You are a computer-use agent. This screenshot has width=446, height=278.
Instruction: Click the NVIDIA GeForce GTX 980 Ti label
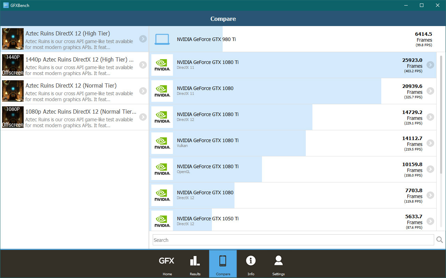206,39
